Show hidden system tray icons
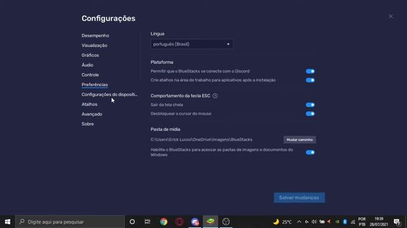The width and height of the screenshot is (407, 228). (299, 222)
